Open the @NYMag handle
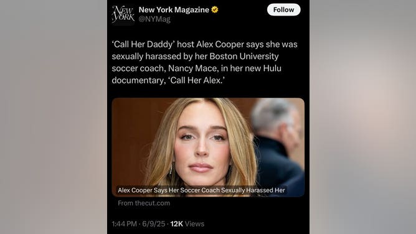Viewport: 416px width, 234px height. 154,19
